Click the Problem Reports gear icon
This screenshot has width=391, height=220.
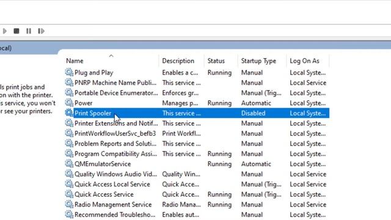(69, 144)
